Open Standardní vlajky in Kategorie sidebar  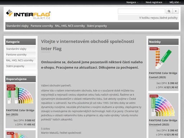(x=20, y=49)
